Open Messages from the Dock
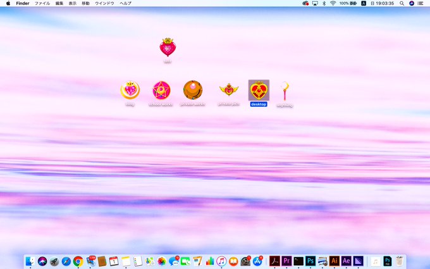This screenshot has width=430, height=269. point(174,261)
